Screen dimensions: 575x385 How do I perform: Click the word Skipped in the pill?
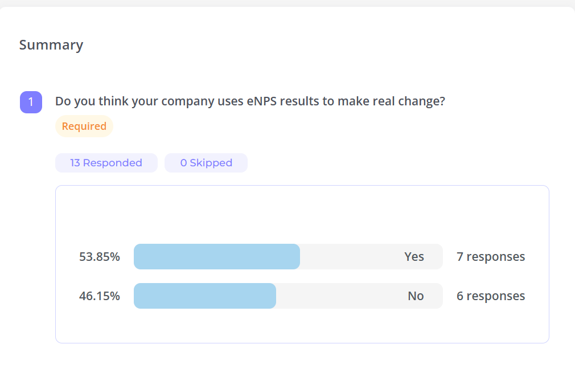pyautogui.click(x=211, y=163)
